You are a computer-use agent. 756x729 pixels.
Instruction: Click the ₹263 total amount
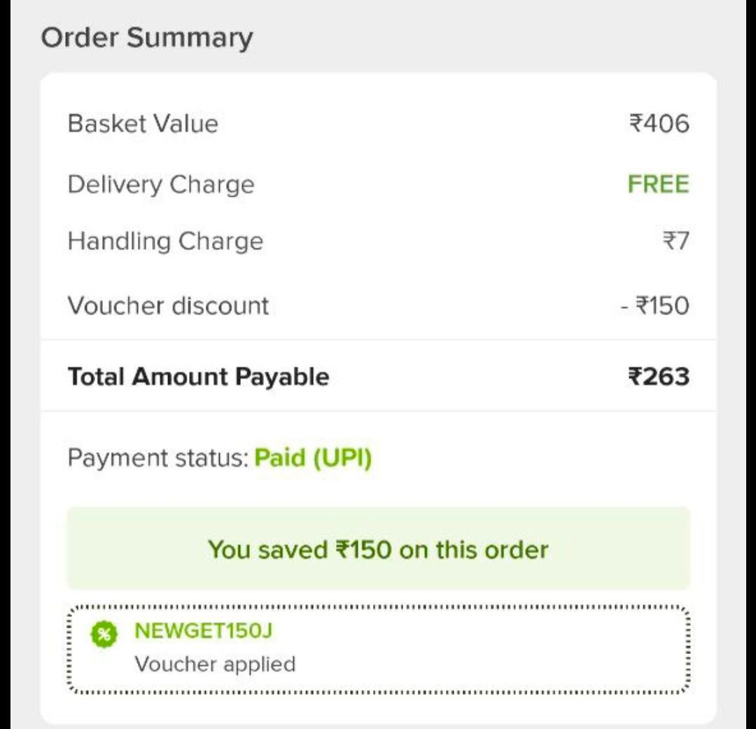[x=658, y=377]
